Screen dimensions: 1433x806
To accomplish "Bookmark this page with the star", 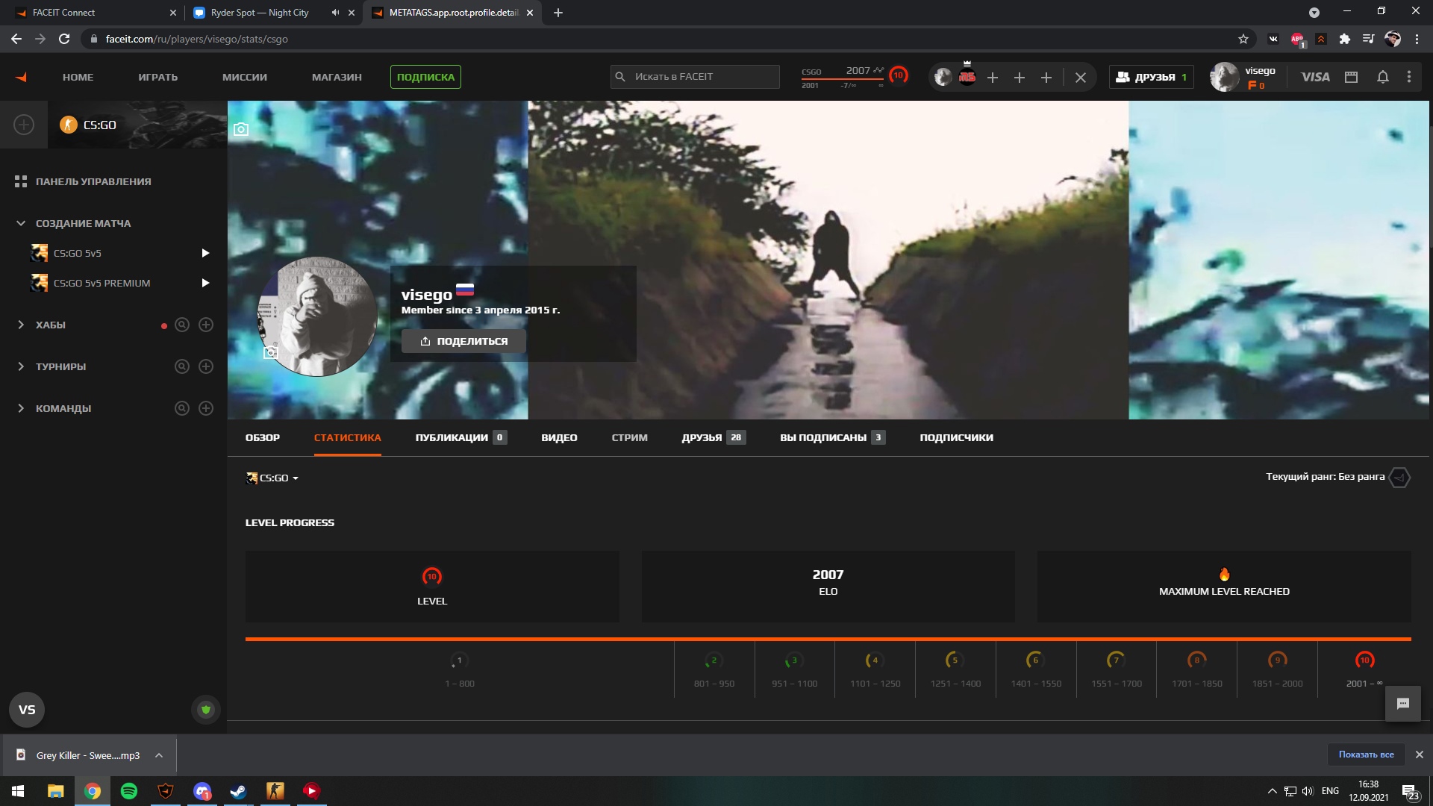I will point(1243,39).
